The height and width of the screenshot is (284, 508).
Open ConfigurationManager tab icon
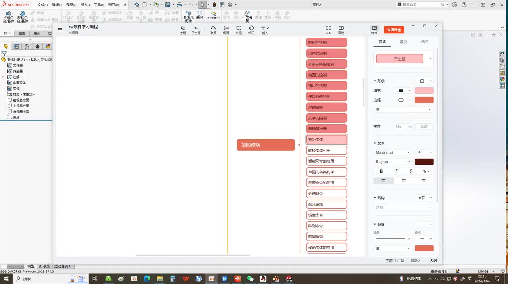pyautogui.click(x=27, y=46)
